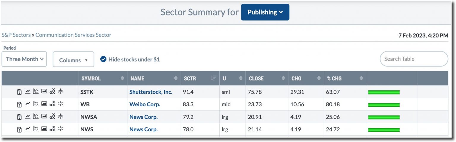Image resolution: width=456 pixels, height=142 pixels.
Task: Open the Communication Services Sector link
Action: 73,35
